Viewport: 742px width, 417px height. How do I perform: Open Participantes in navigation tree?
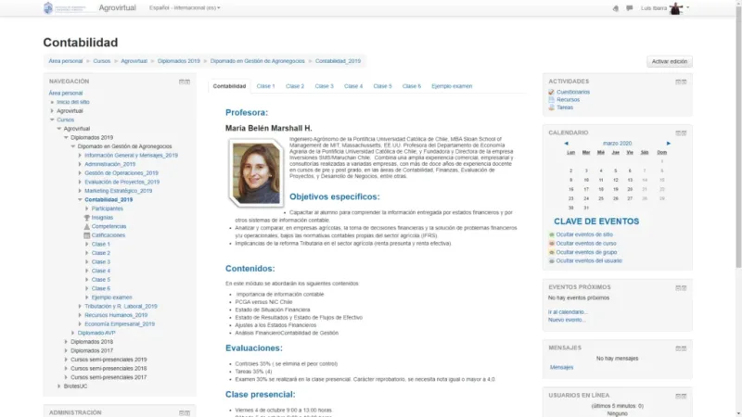pos(108,209)
